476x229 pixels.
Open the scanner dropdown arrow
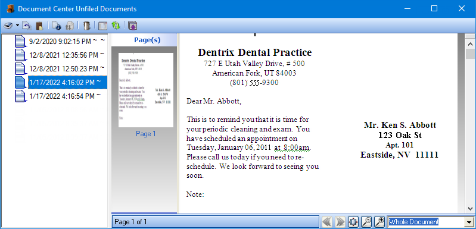click(x=17, y=26)
